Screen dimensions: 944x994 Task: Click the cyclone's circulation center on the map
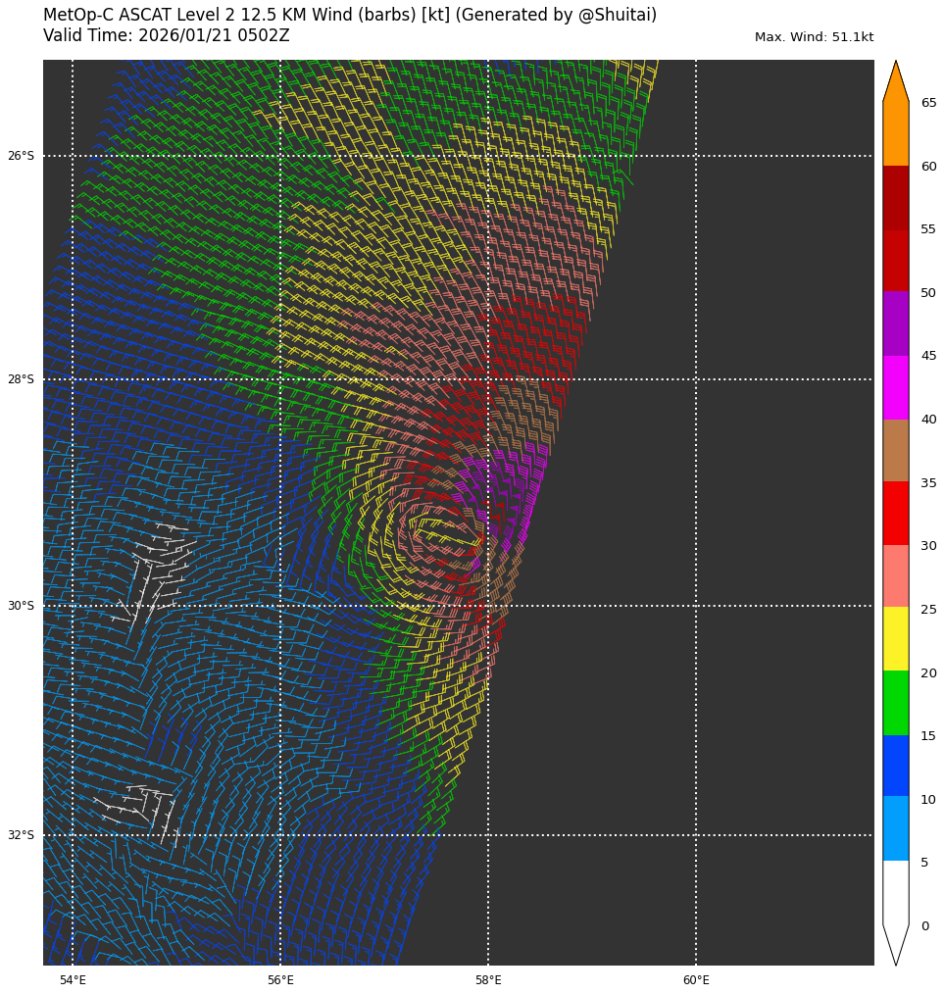pos(438,531)
